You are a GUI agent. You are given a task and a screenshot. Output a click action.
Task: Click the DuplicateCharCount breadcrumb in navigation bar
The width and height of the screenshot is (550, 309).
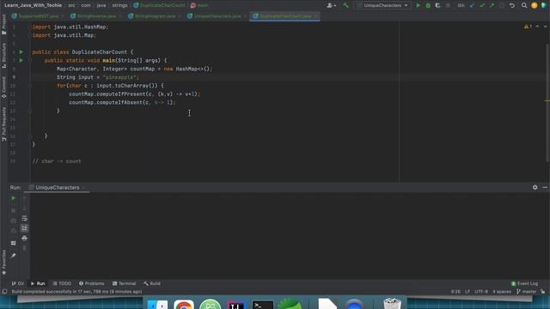(x=159, y=5)
